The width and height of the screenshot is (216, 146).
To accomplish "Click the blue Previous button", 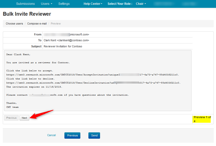I will [x=72, y=136].
